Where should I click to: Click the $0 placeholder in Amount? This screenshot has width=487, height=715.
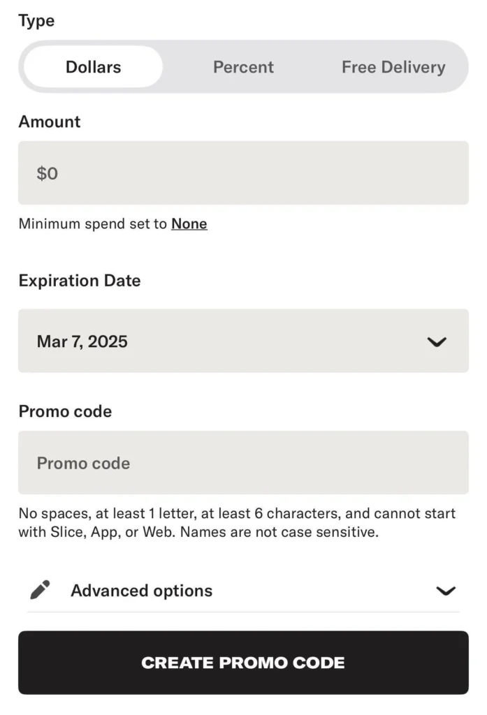click(48, 173)
